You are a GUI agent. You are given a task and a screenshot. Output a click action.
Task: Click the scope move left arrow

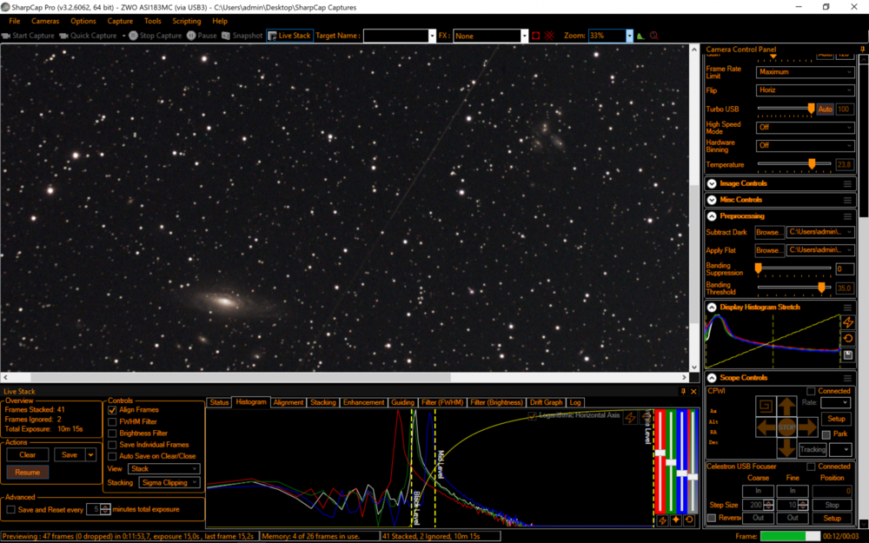766,427
